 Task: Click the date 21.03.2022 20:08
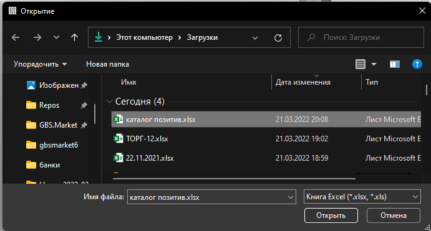302,120
